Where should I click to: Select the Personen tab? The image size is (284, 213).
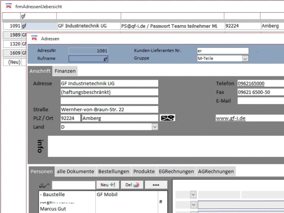(x=42, y=171)
